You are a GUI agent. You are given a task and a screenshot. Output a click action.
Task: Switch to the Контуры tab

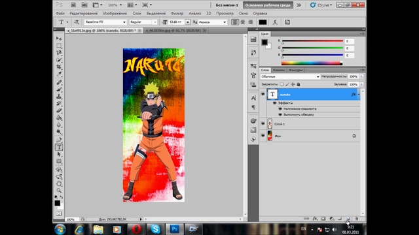point(296,70)
